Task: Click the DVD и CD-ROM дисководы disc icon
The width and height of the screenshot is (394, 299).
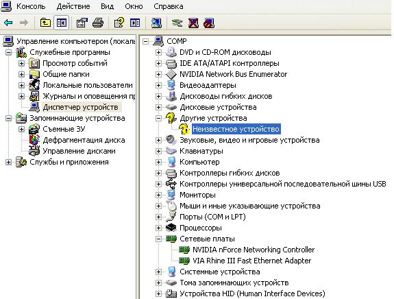Action: pos(171,52)
